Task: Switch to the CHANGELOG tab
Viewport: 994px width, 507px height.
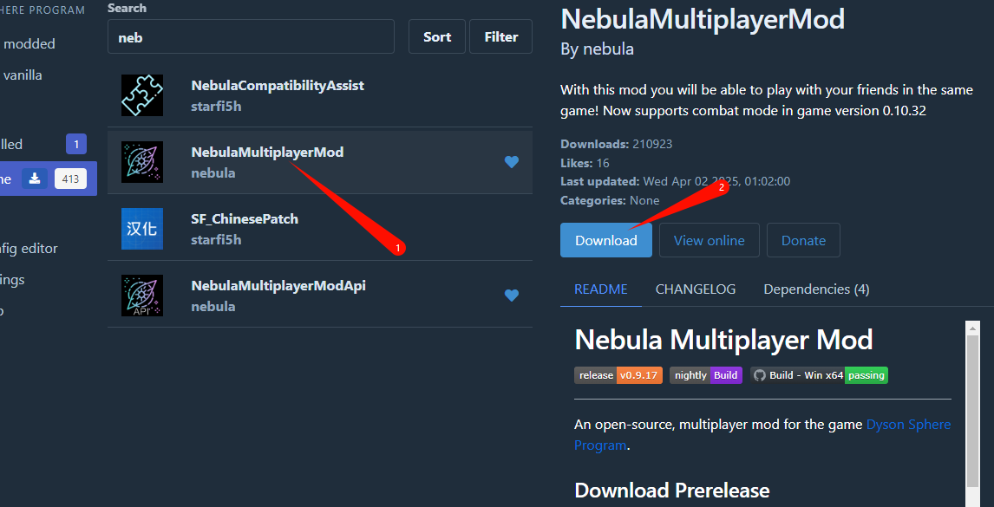Action: [x=696, y=289]
